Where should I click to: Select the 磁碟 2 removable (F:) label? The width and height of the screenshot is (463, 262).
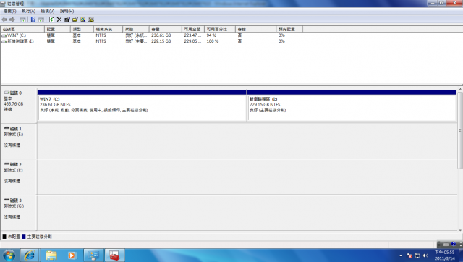(19, 177)
